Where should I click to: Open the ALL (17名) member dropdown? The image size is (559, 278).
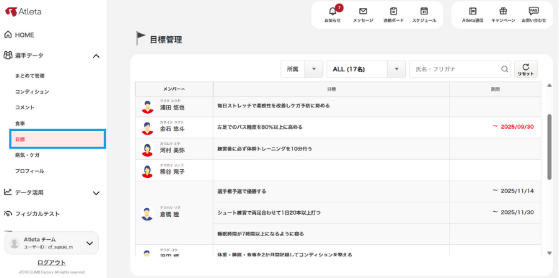click(x=366, y=69)
